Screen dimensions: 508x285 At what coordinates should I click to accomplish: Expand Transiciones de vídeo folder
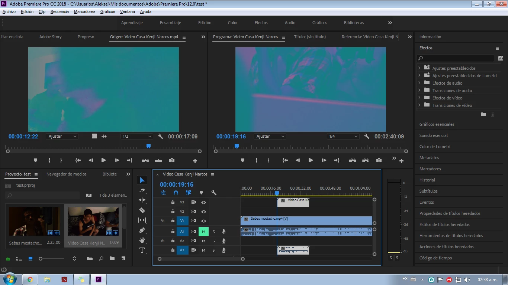419,105
